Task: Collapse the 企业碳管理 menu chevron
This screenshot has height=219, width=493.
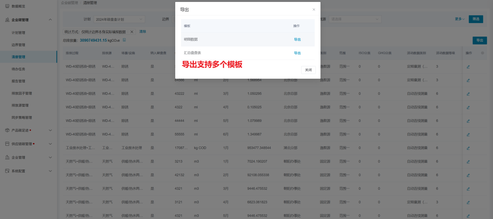Action: [x=50, y=20]
